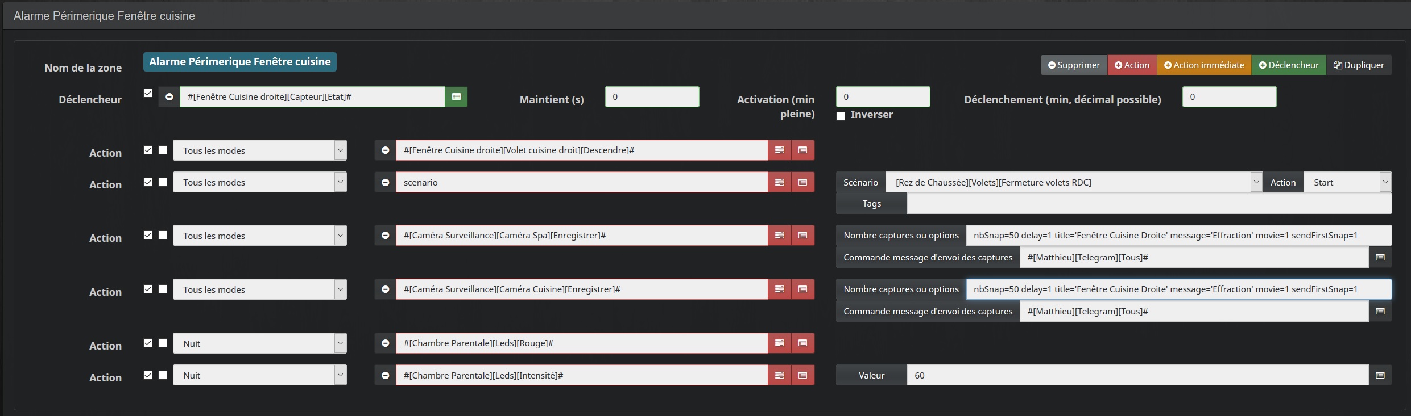Click list-alt command picker icon on Caméra Cuisine row
This screenshot has height=416, width=1411.
803,289
